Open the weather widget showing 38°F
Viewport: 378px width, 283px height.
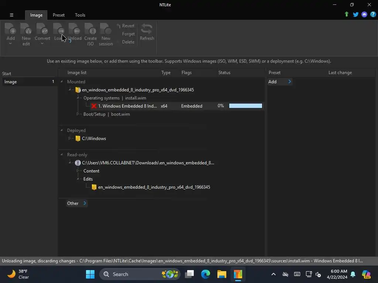(x=18, y=274)
